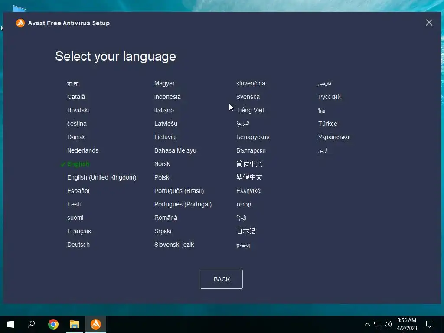Pick Slovenski jezik language
Viewport: 444px width, 333px height.
pos(174,245)
